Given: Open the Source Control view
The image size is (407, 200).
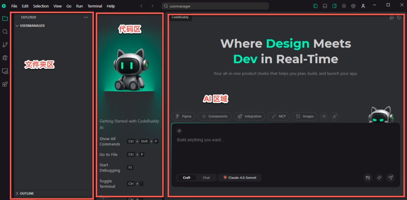Looking at the screenshot, I should coord(5,45).
